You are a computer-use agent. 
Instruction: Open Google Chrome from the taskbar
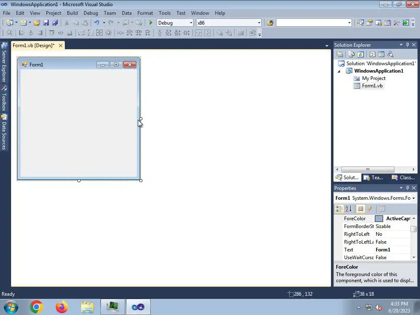click(x=37, y=307)
